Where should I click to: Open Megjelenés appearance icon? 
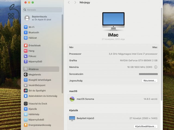coord(26,74)
